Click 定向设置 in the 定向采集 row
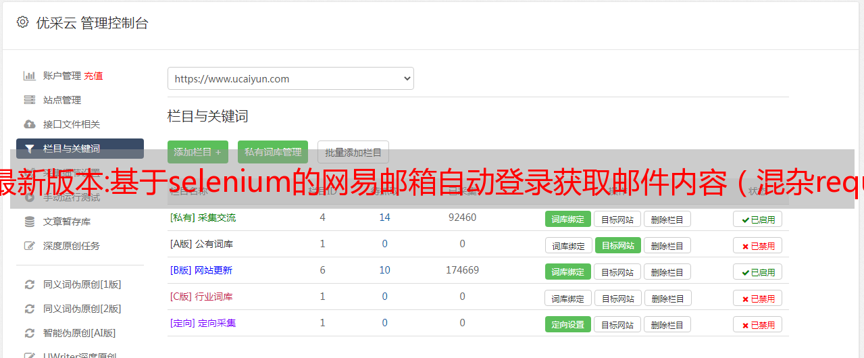 pos(568,324)
